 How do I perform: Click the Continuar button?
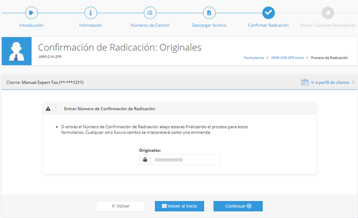238,206
